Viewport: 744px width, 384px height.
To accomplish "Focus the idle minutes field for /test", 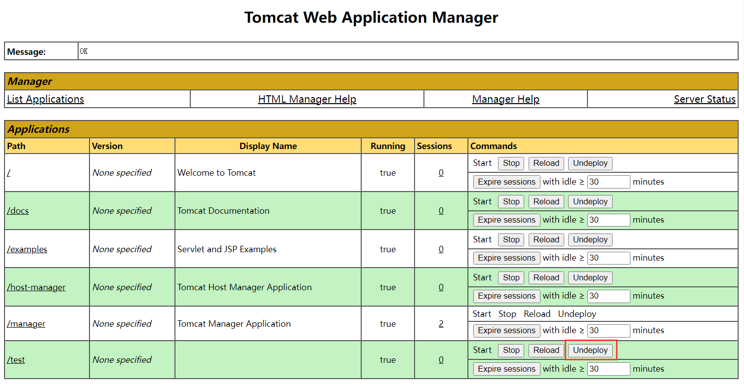I will [608, 369].
